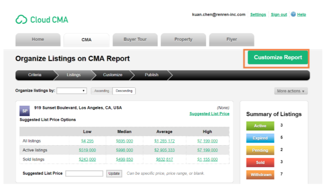Click the Customize Report button
The width and height of the screenshot is (326, 186).
(x=278, y=58)
